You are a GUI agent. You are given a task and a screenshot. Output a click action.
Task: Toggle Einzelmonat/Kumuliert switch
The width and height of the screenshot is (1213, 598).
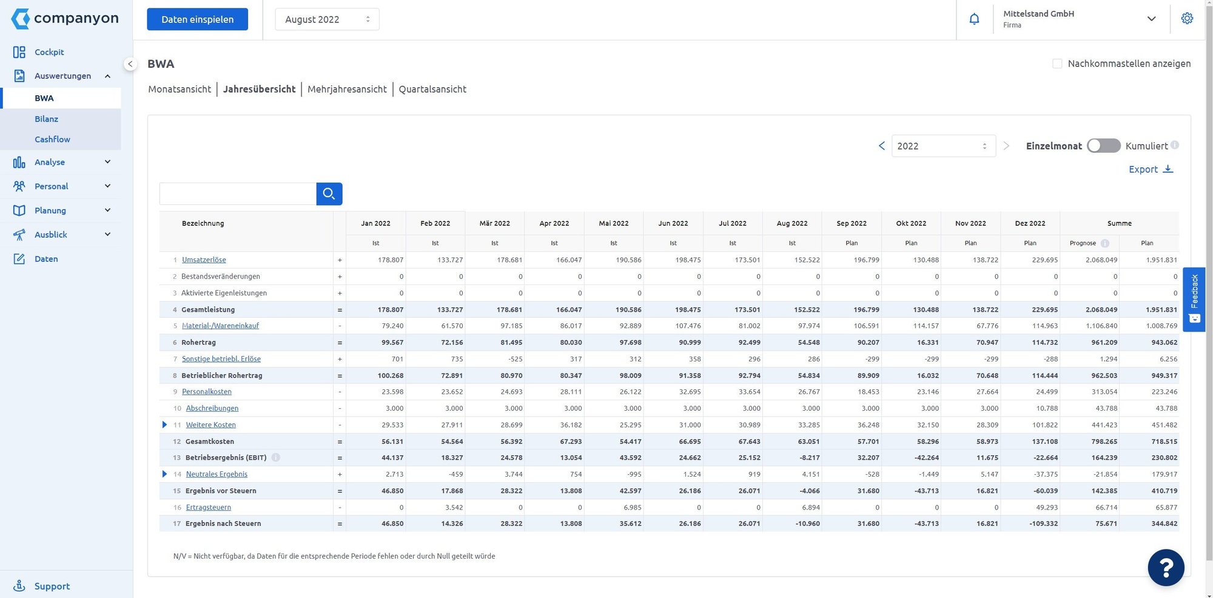tap(1103, 146)
